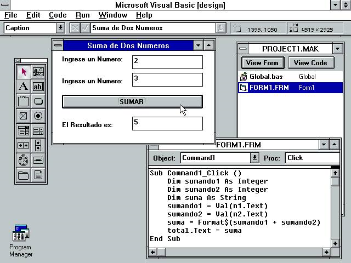
Task: Open control menu of Suma de Dos Numeros form
Action: [x=58, y=45]
